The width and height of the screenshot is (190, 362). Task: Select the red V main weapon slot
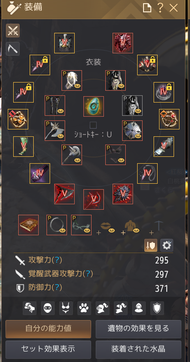pos(64,194)
